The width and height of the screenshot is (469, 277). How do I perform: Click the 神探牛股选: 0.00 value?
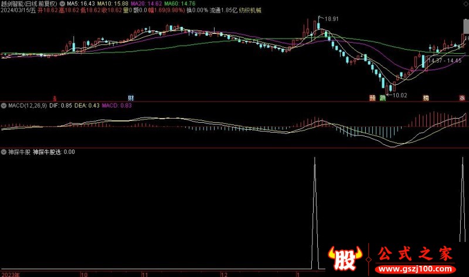pos(54,152)
